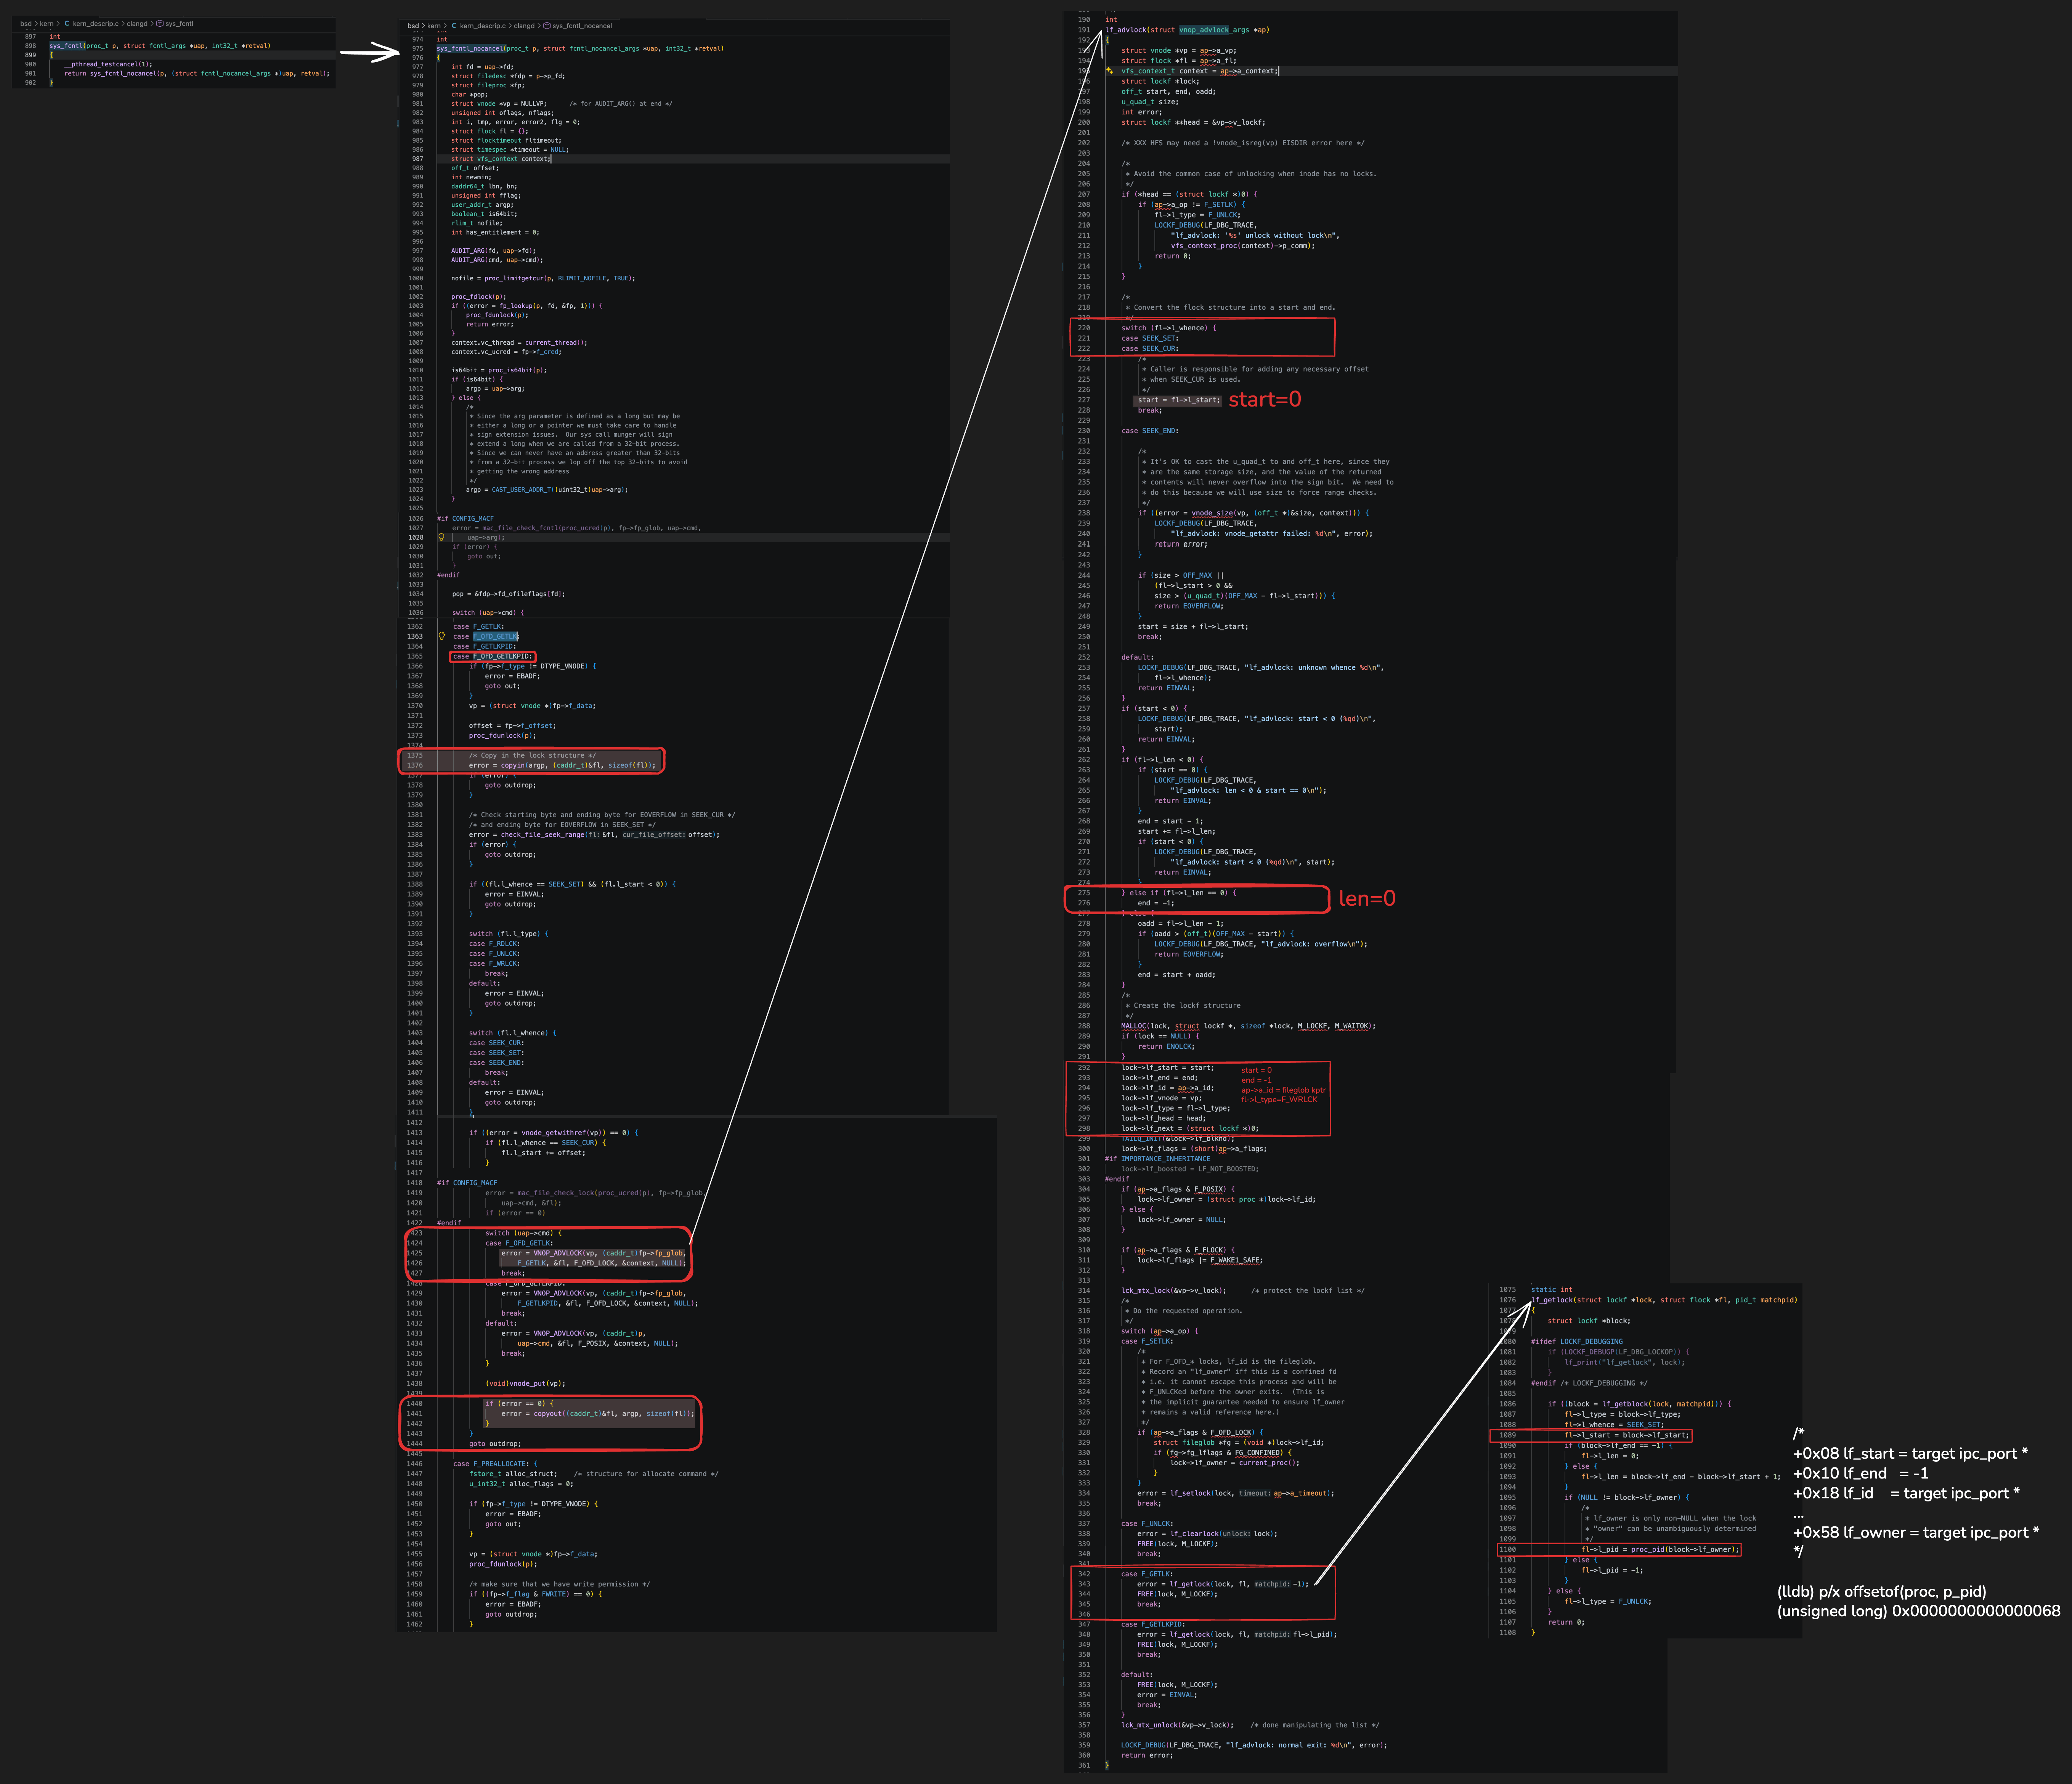
Task: Open clangd breadcrumb in the sys_fcntl_nocancel editor
Action: (524, 26)
